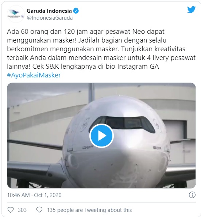Open Garuda Indonesia profile avatar
The image size is (201, 217).
coord(16,14)
